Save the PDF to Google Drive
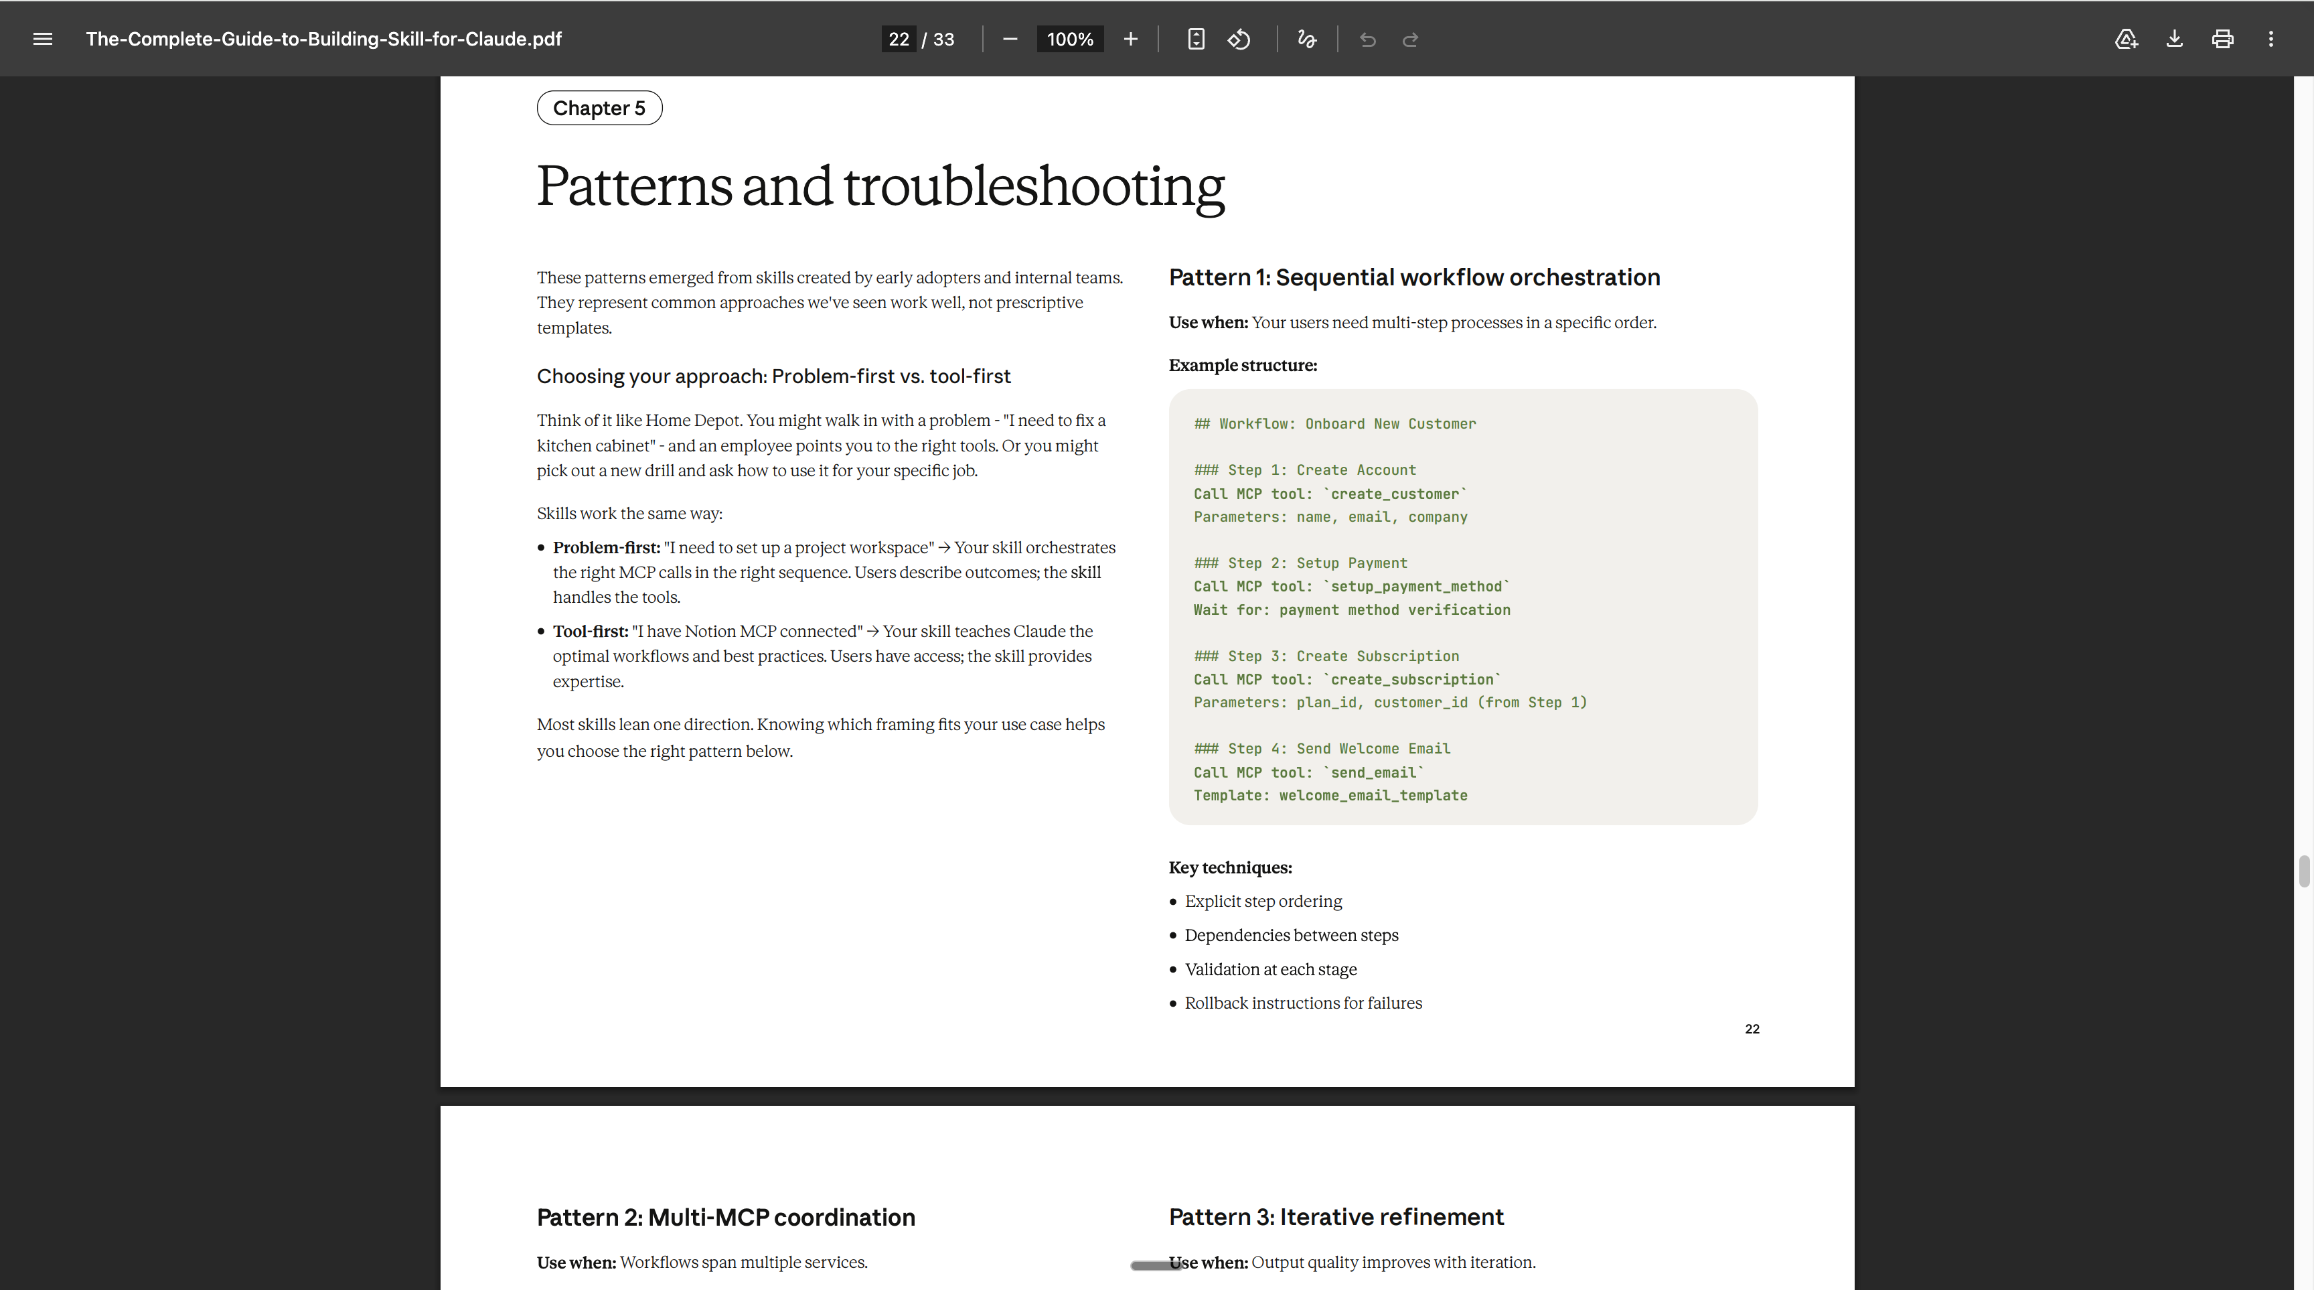Image resolution: width=2314 pixels, height=1290 pixels. click(x=2125, y=39)
